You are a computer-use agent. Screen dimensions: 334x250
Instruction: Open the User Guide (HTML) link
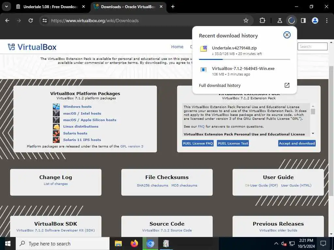click(x=296, y=185)
